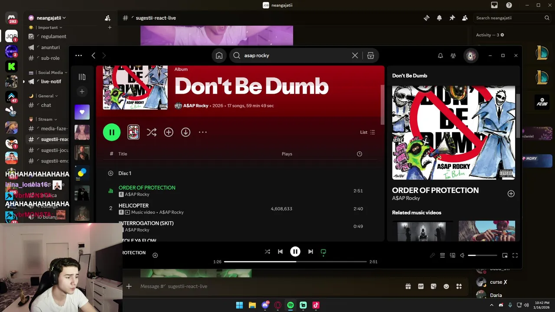
Task: Add ORDER OF PROTECTION in Now Playing panel
Action: [511, 194]
